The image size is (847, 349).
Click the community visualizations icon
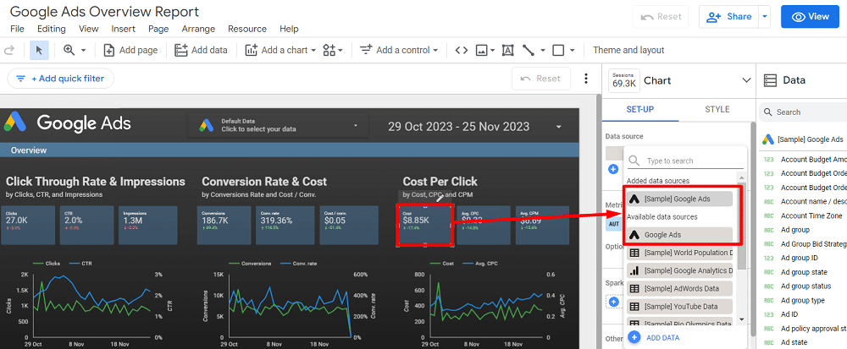click(x=329, y=50)
